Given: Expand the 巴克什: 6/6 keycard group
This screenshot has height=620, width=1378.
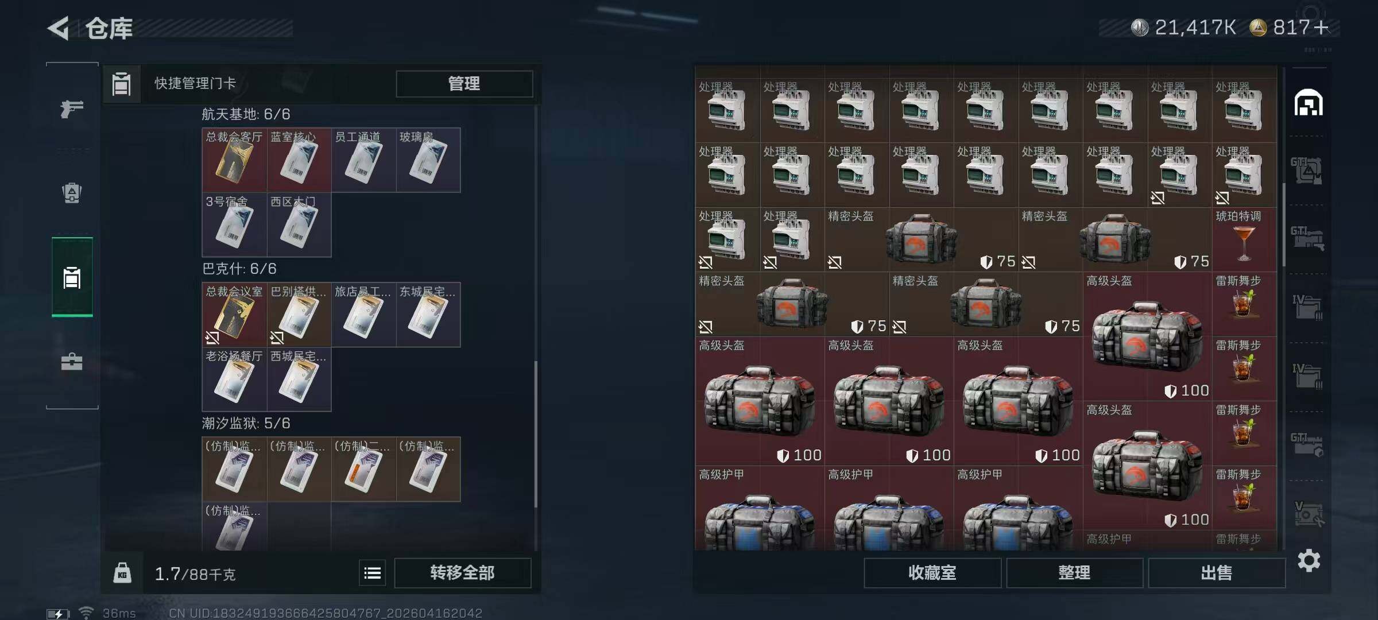Looking at the screenshot, I should [x=239, y=269].
